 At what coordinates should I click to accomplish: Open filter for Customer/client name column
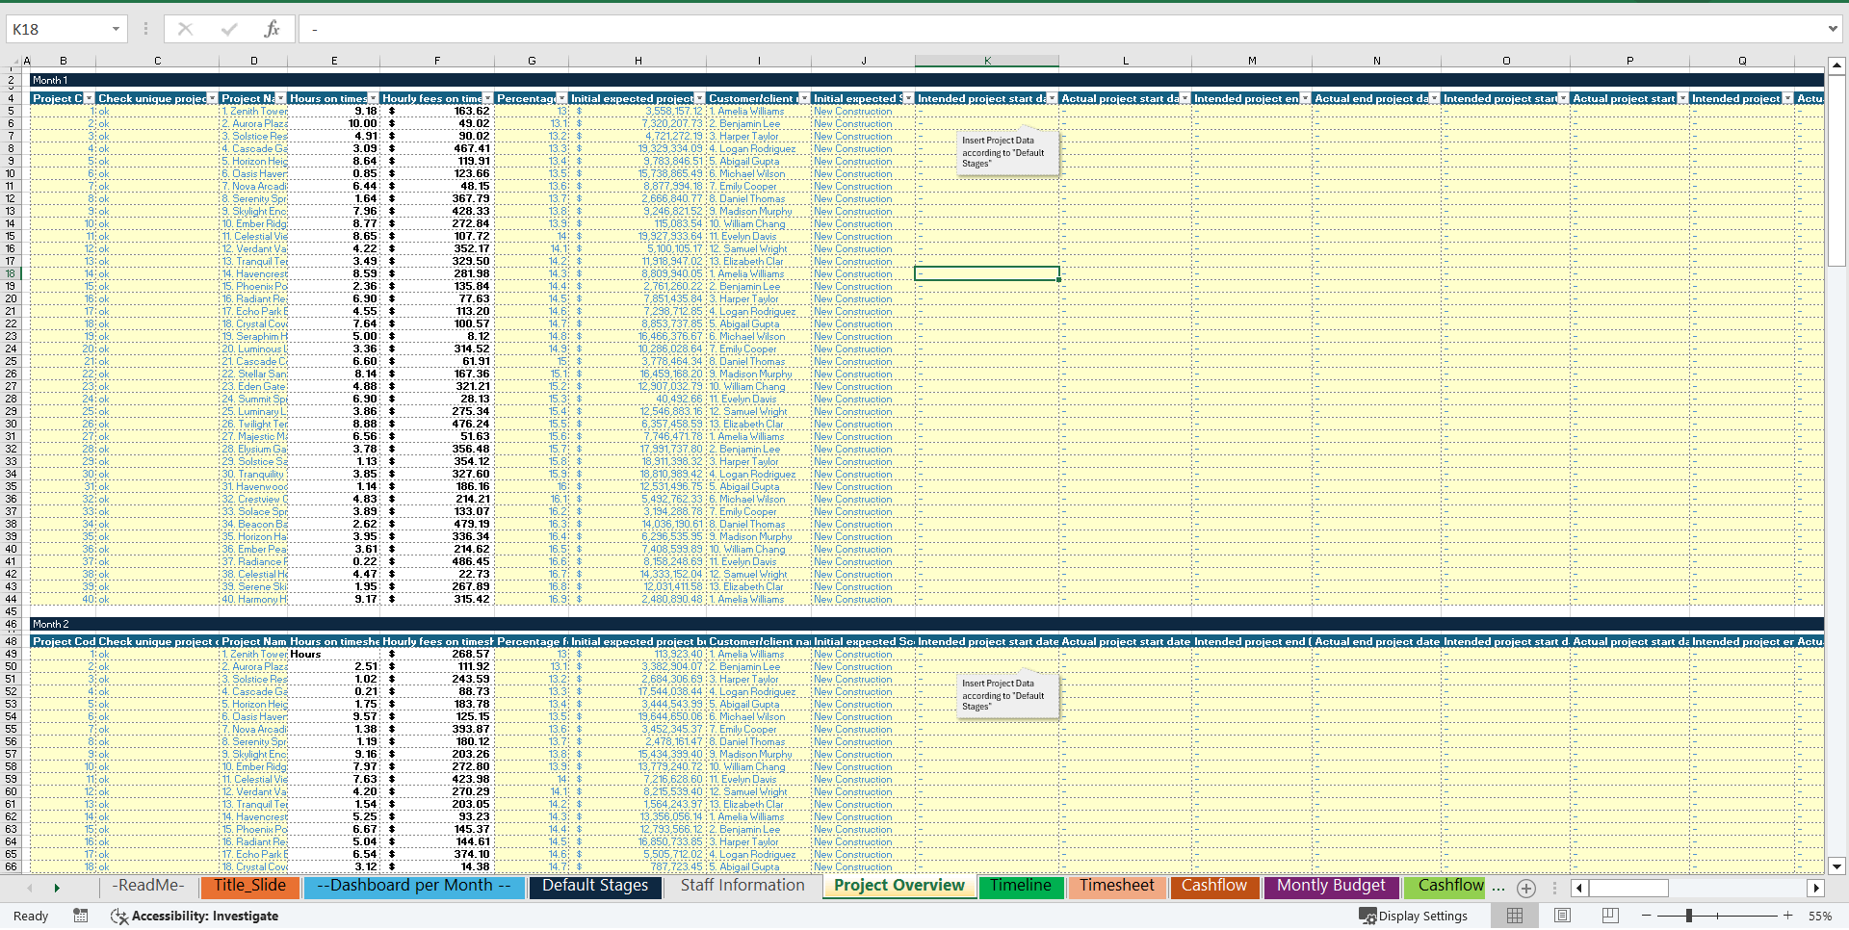click(x=804, y=98)
